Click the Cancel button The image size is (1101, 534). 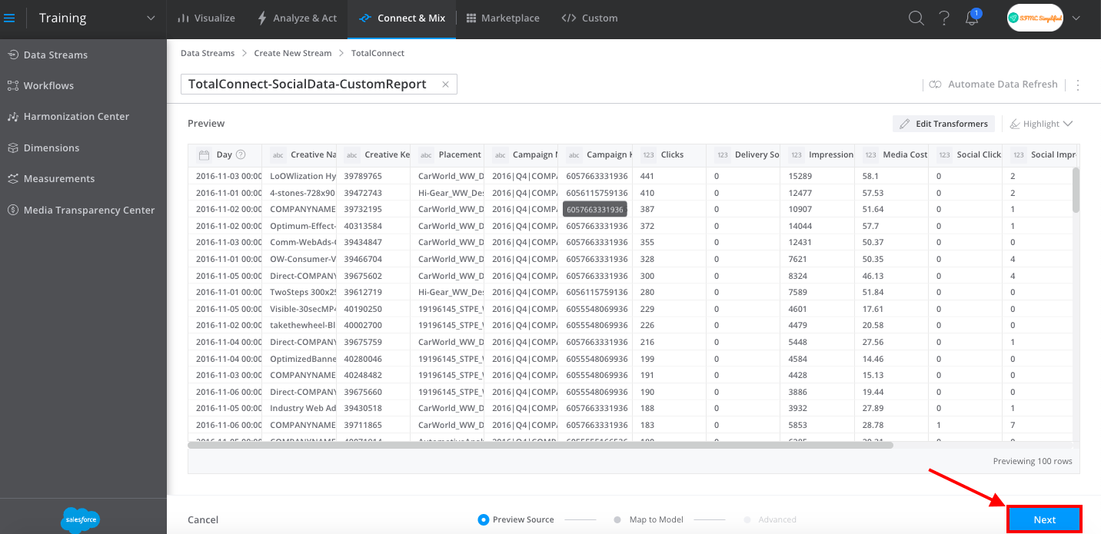click(x=203, y=519)
